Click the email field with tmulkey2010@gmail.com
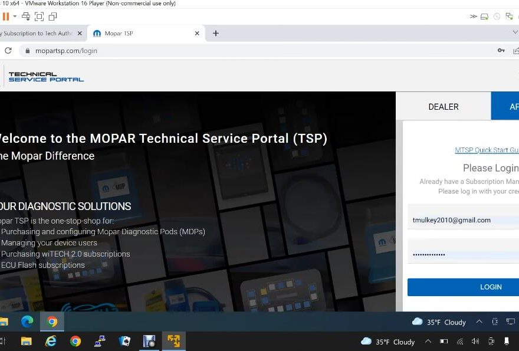519x351 pixels. (464, 220)
